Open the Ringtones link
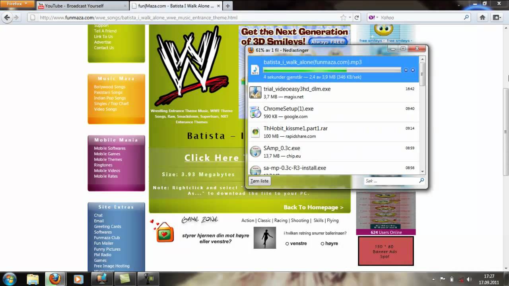Image resolution: width=509 pixels, height=286 pixels. [x=103, y=165]
